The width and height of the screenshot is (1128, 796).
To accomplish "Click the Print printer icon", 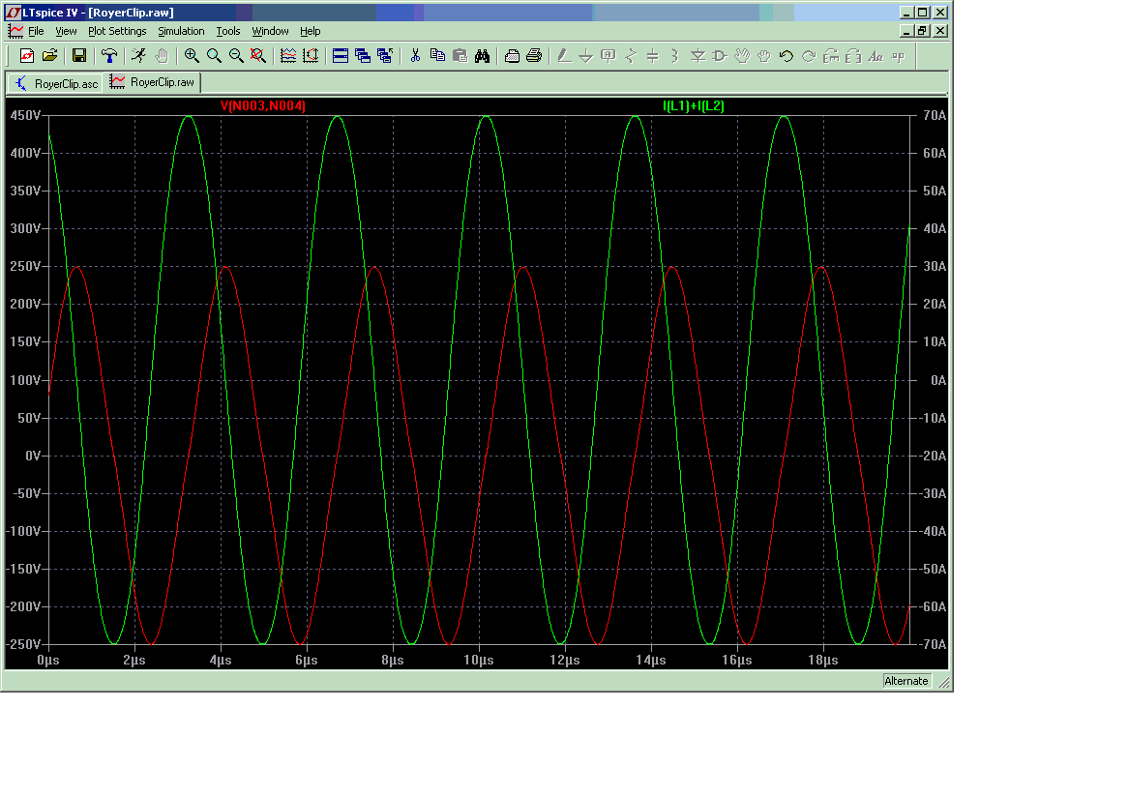I will coord(533,56).
